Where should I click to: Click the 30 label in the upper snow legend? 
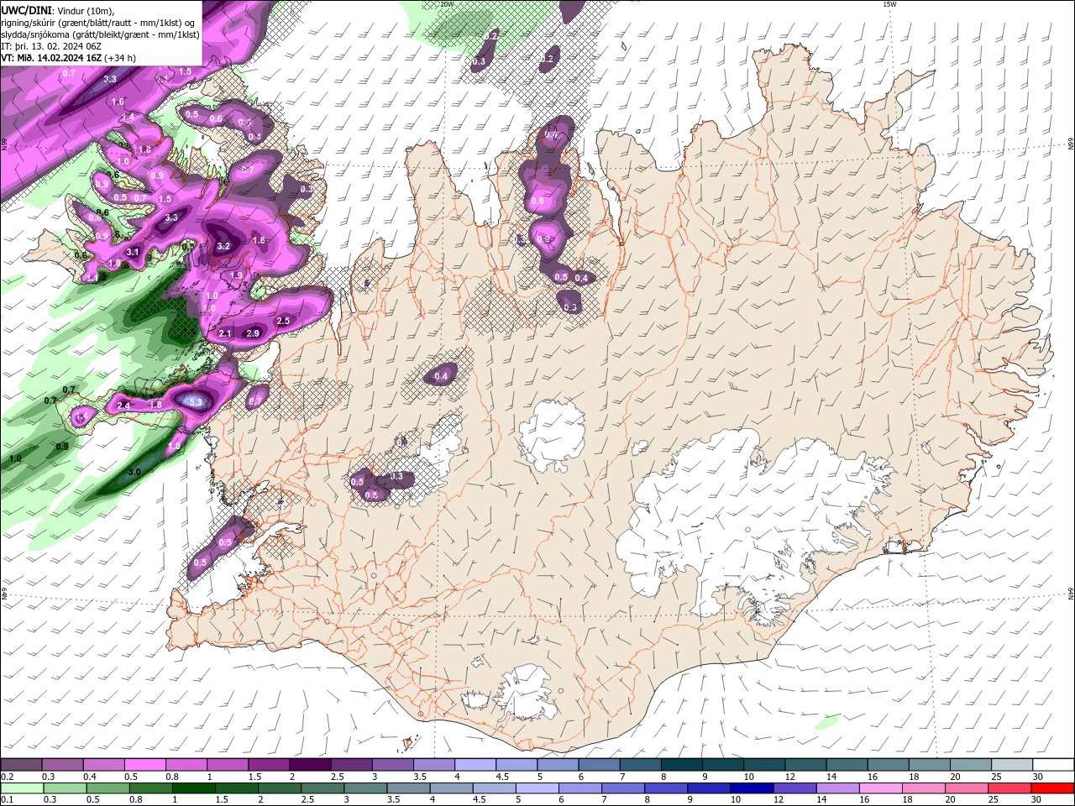pos(1037,777)
